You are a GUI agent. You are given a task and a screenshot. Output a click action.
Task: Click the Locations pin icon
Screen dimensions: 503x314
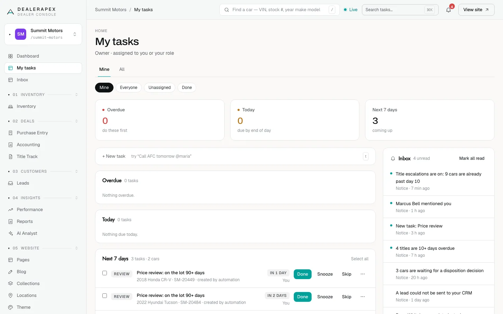[x=10, y=296]
